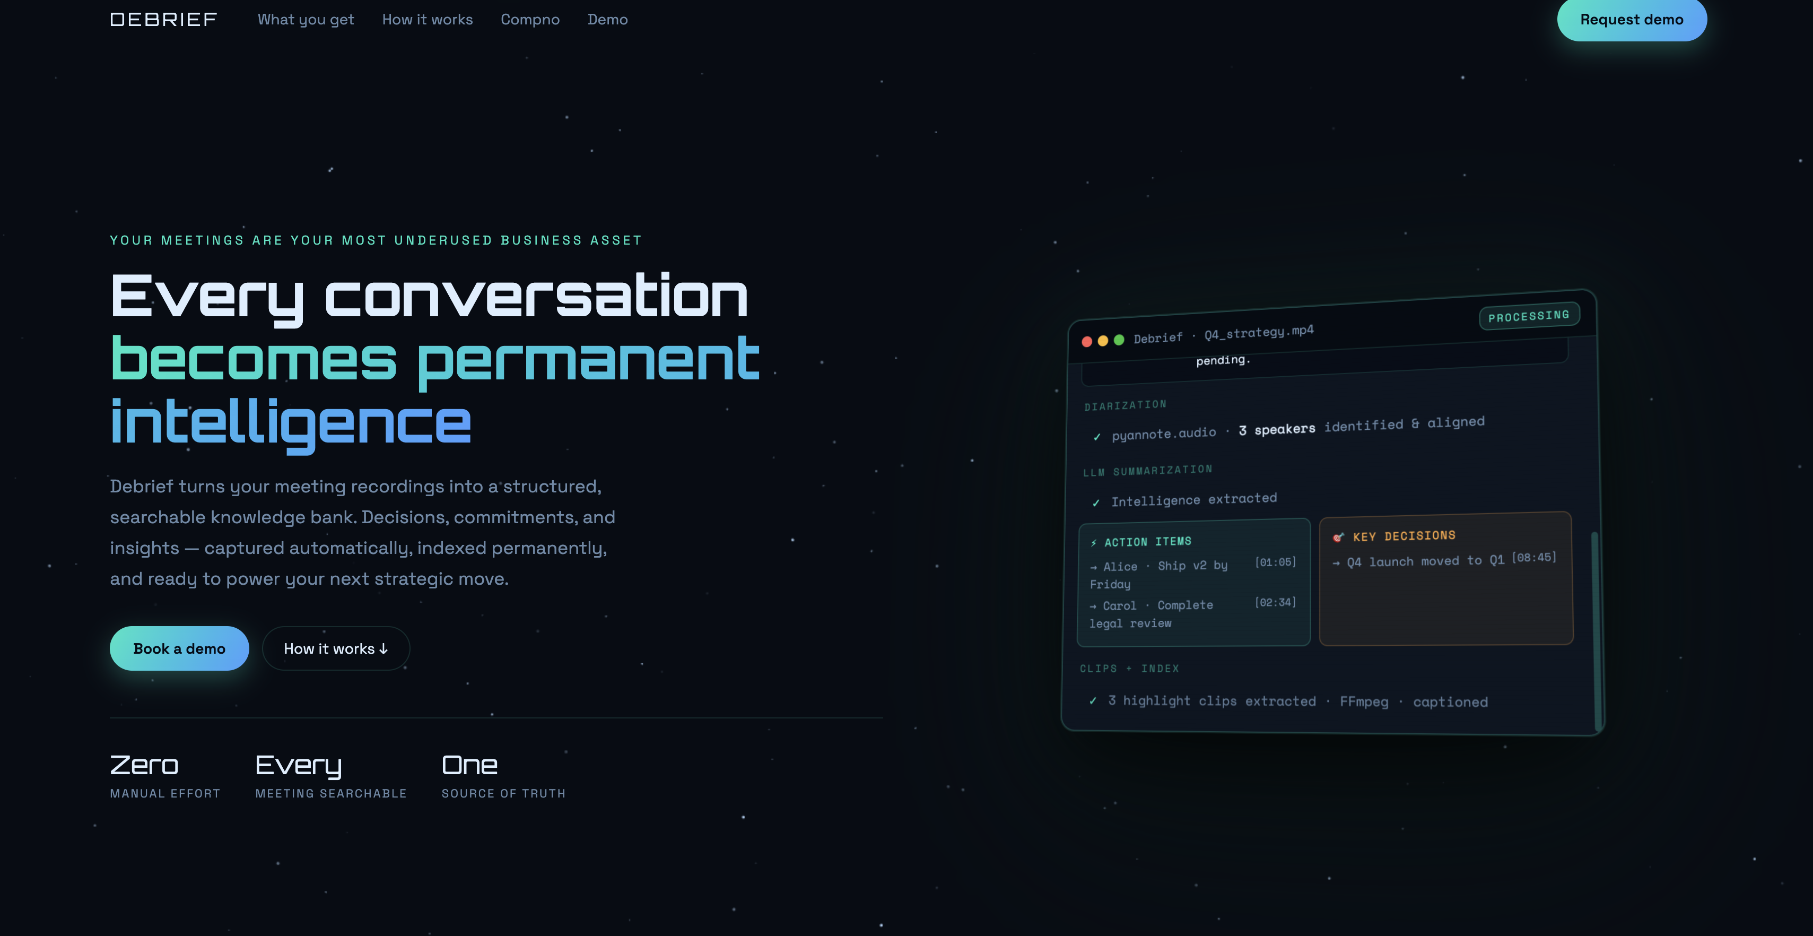Screen dimensions: 1813x936
Task: Click the 'FFmpeg' text in clips row
Action: pos(1364,701)
